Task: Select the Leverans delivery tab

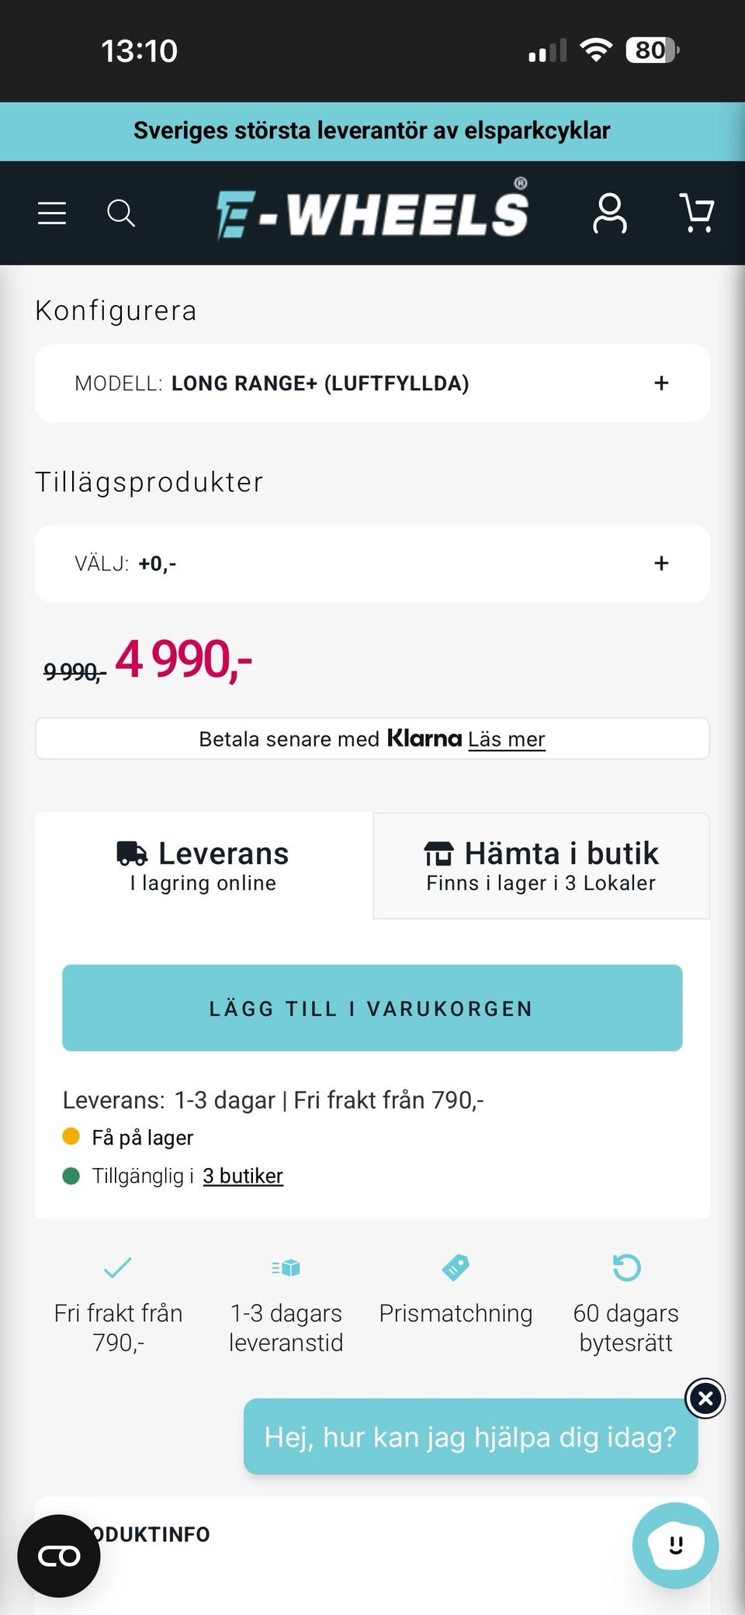Action: click(x=203, y=866)
